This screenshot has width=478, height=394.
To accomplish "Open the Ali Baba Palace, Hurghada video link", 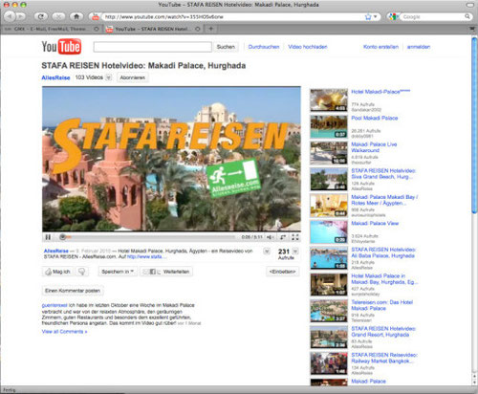I will click(383, 252).
